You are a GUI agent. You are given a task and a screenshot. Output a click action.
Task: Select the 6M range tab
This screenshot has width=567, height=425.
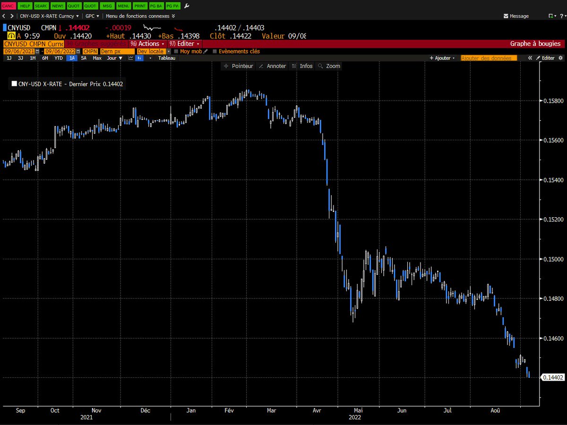(45, 58)
